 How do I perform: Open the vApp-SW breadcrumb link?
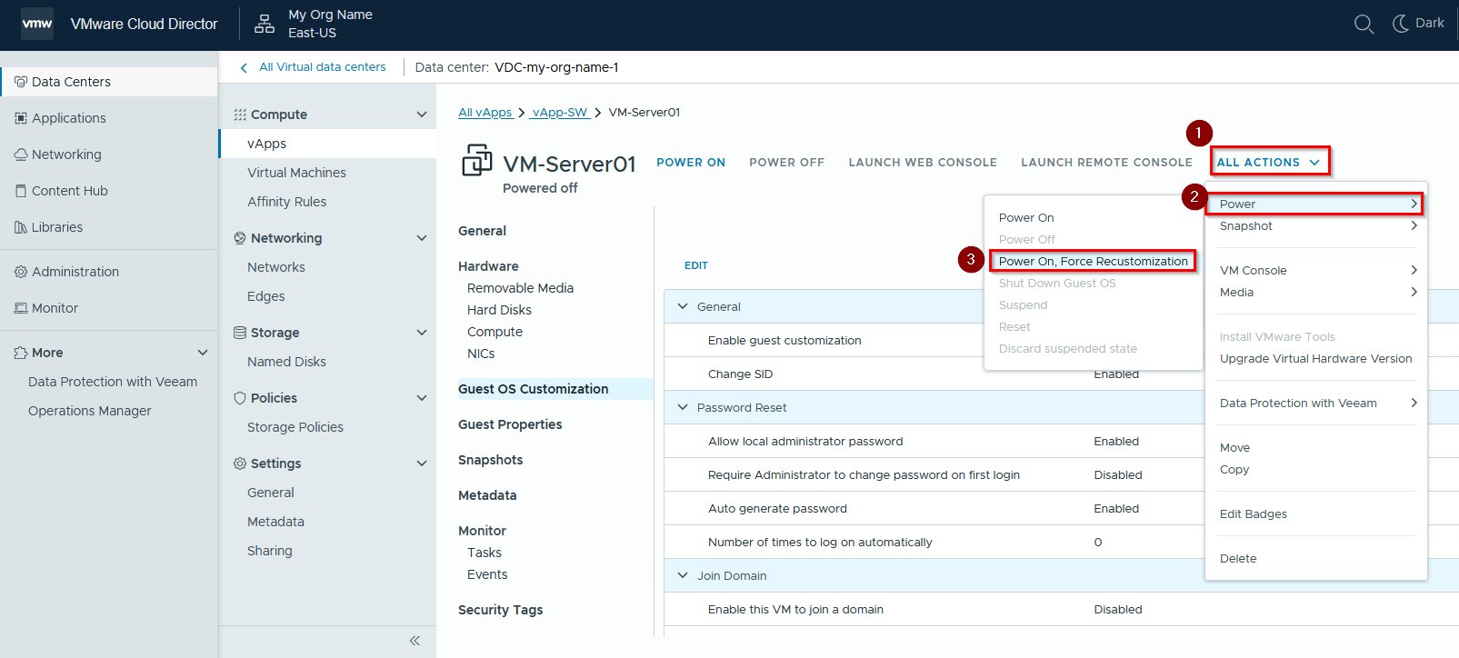pyautogui.click(x=560, y=113)
